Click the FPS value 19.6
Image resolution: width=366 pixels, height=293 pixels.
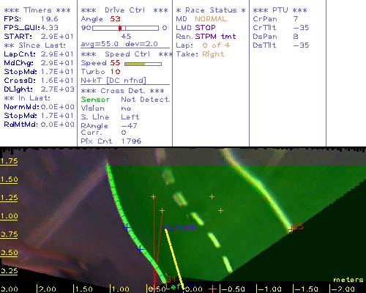50,19
